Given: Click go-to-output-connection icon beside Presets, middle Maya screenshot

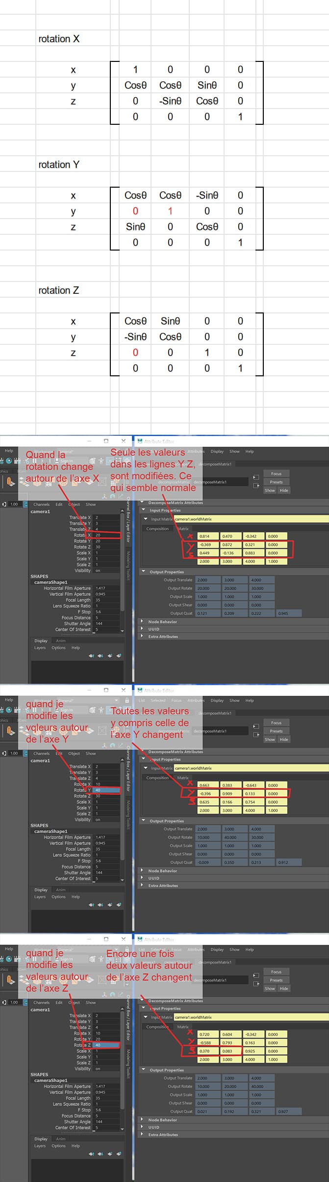Looking at the screenshot, I should (256, 734).
